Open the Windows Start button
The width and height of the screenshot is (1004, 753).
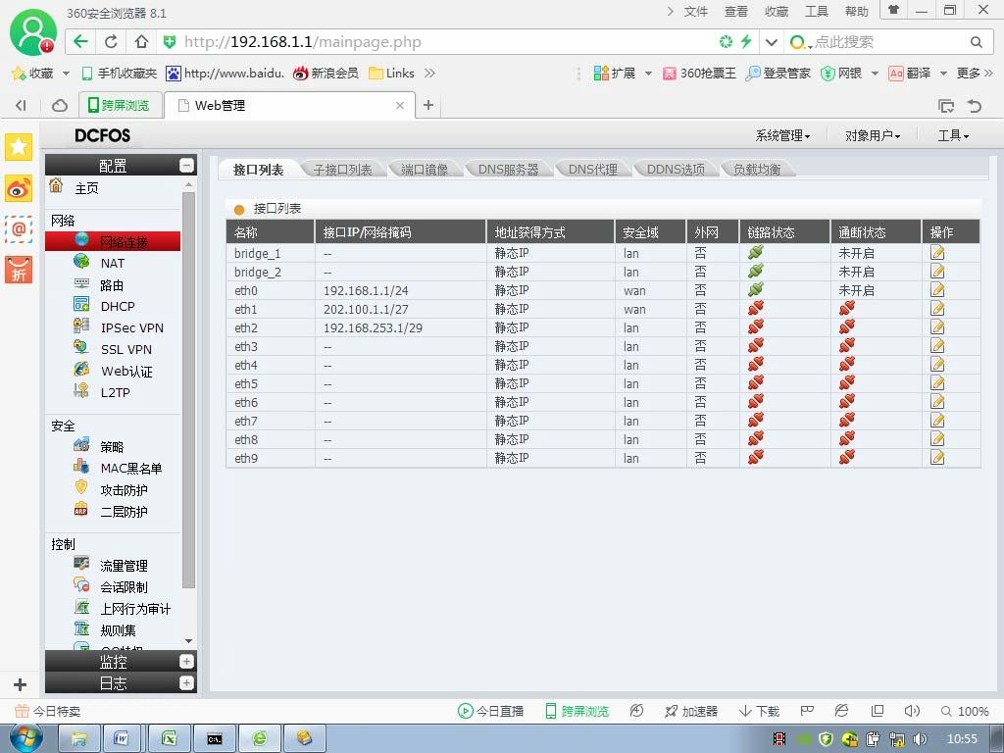click(x=26, y=738)
